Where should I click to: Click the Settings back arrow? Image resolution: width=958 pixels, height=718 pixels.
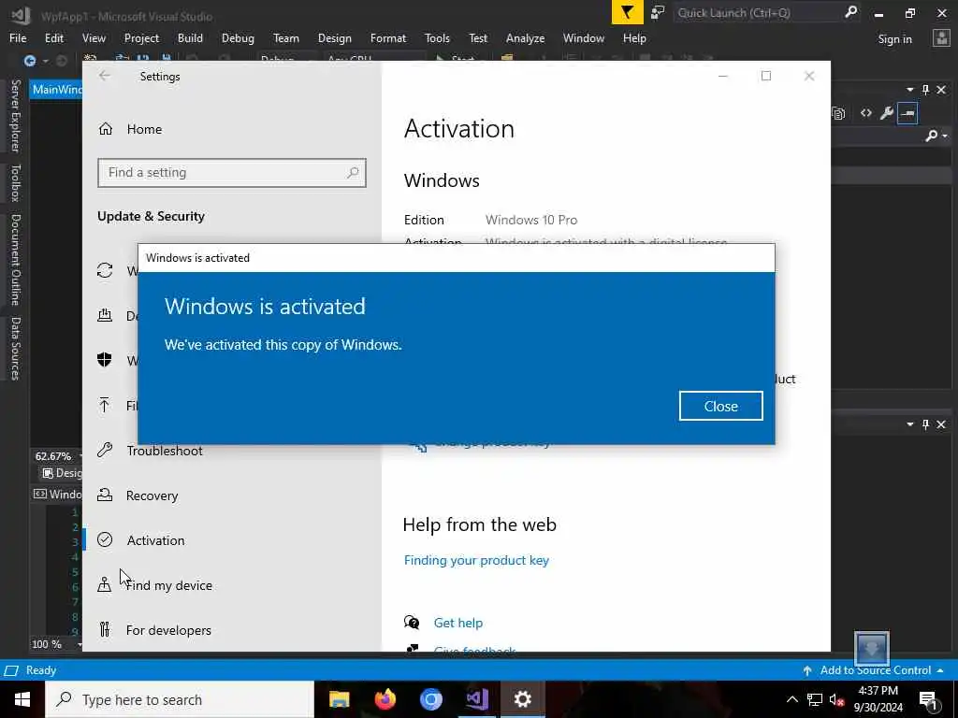[x=105, y=76]
